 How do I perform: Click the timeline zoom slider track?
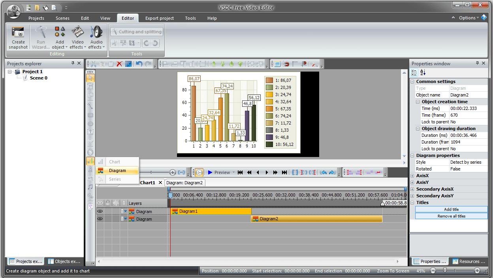click(154, 172)
